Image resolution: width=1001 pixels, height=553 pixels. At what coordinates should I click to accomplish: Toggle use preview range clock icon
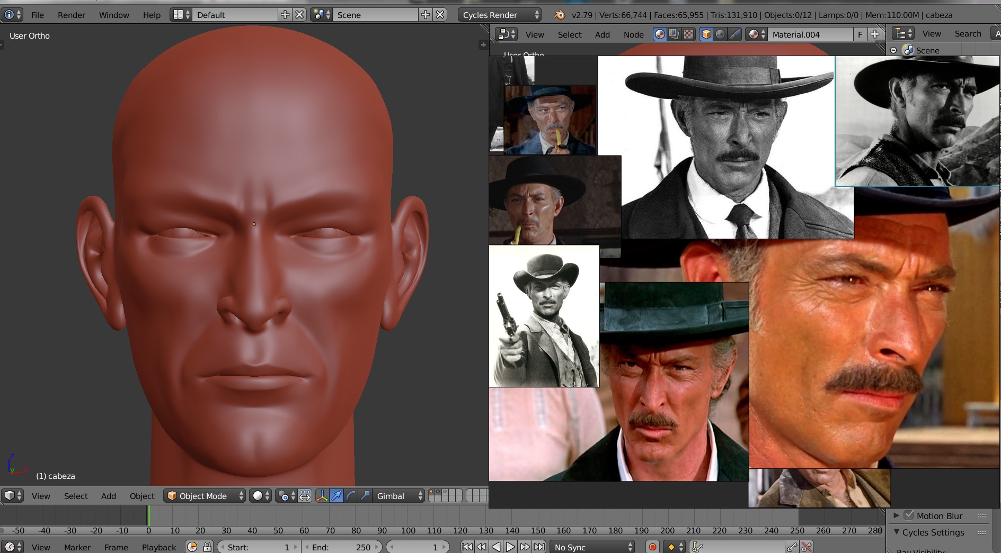click(192, 547)
